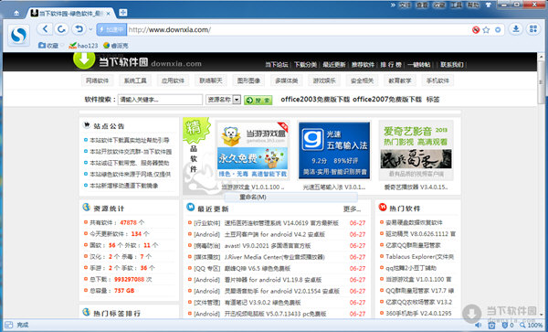The width and height of the screenshot is (548, 332).
Task: Open the 工具 menu
Action: click(456, 5)
